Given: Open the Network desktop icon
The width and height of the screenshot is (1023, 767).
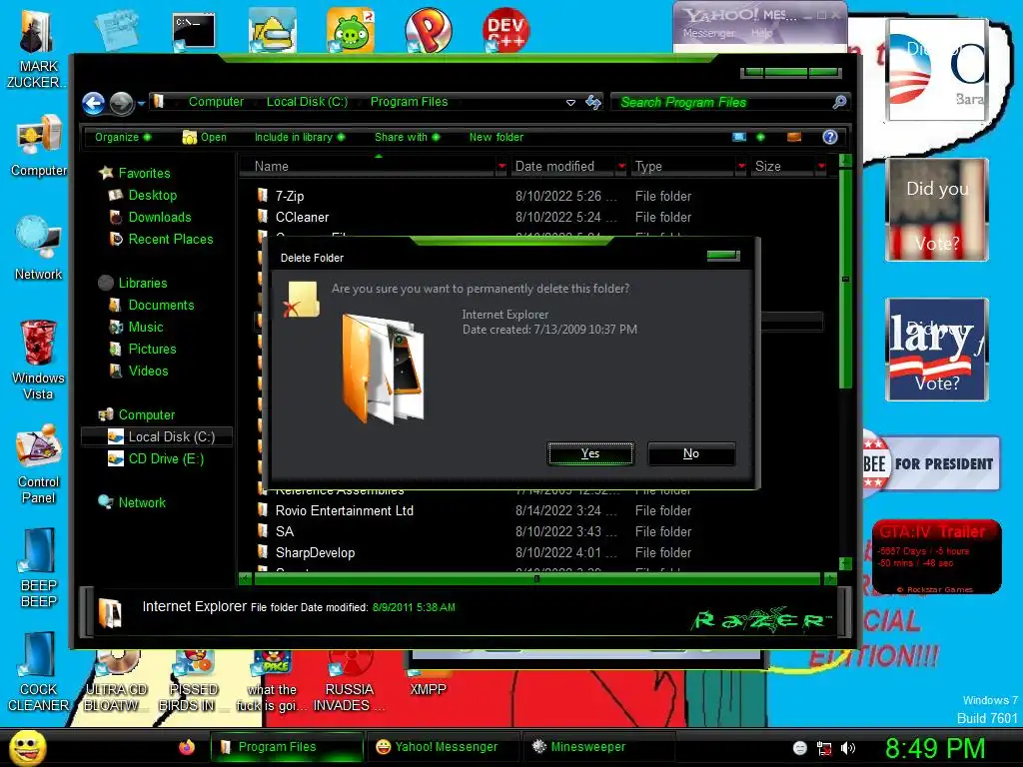Looking at the screenshot, I should point(38,249).
